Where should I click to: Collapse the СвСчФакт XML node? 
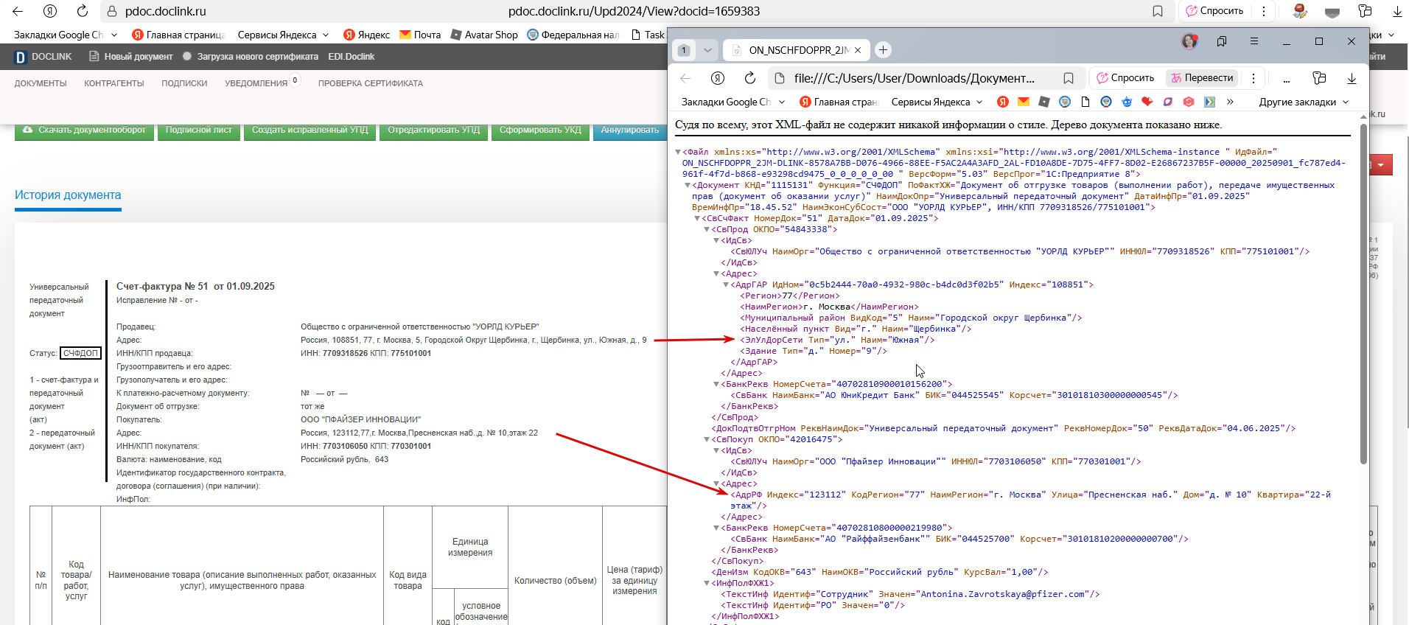pos(697,218)
